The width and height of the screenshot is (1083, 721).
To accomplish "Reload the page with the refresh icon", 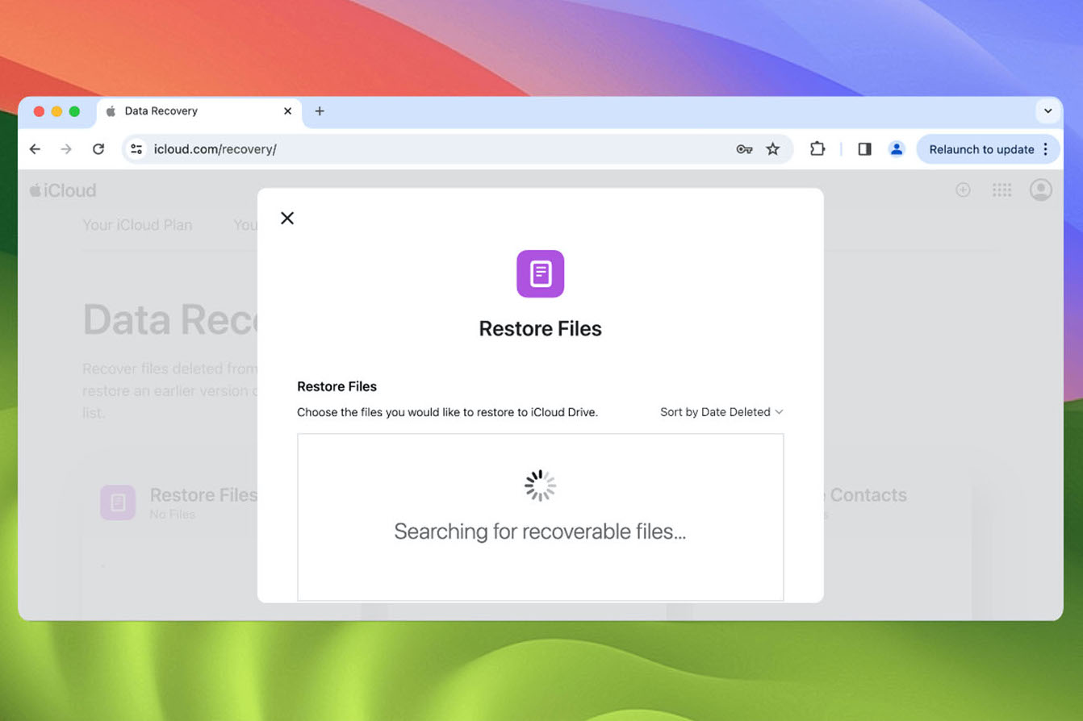I will click(x=98, y=148).
